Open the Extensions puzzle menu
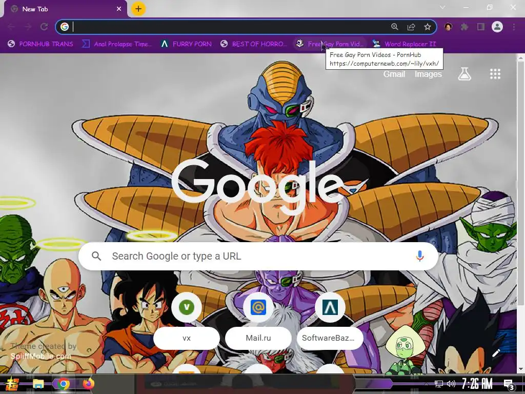The width and height of the screenshot is (525, 394). [x=465, y=27]
